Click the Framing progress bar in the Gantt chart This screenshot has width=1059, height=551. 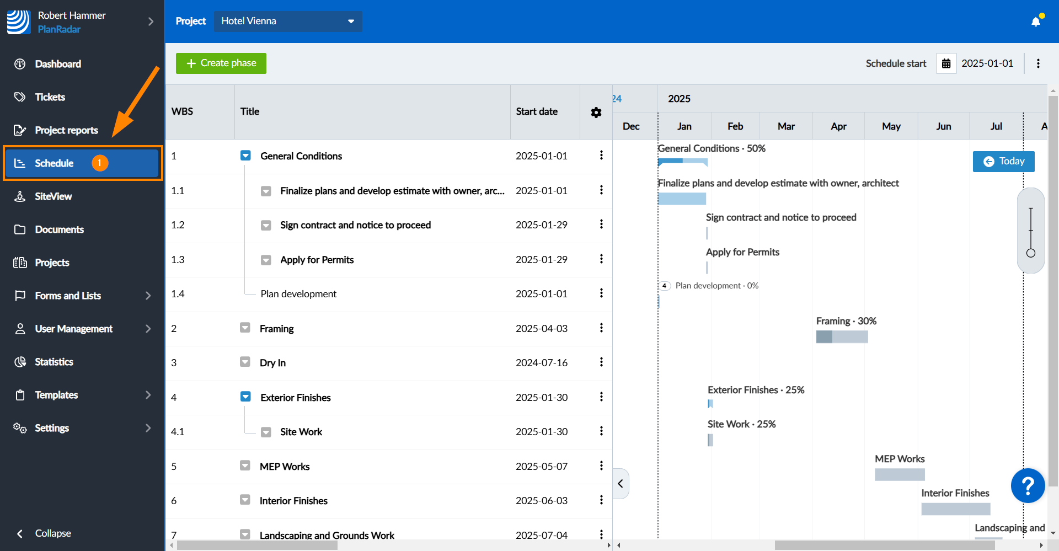point(842,336)
